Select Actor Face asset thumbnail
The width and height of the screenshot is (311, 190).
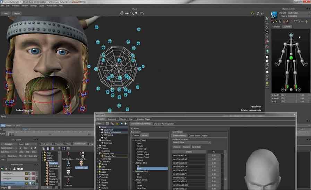pyautogui.click(x=68, y=173)
